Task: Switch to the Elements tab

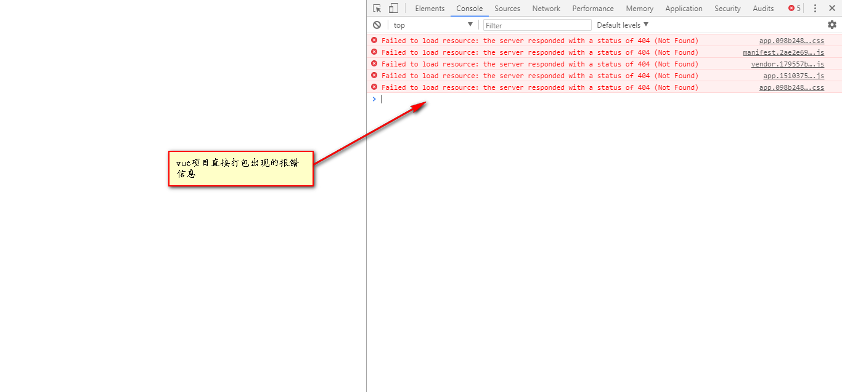Action: [430, 9]
